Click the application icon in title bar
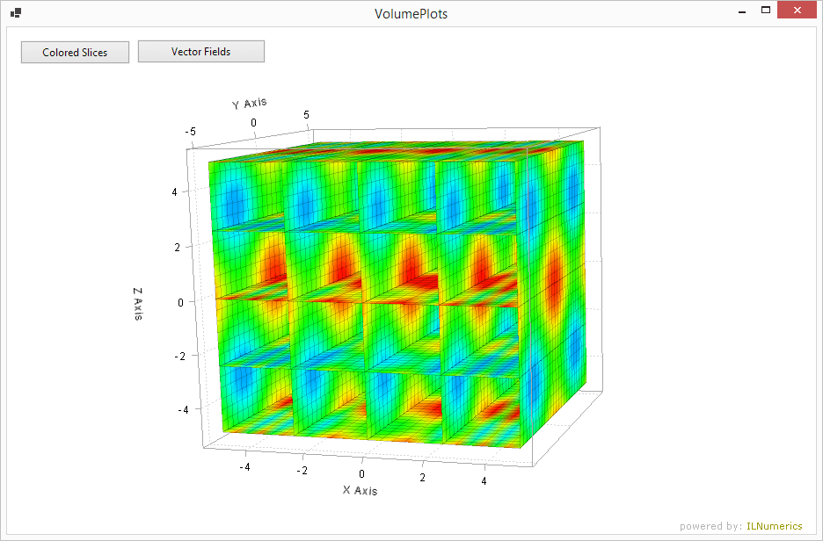Screen dimensions: 823x541 pyautogui.click(x=16, y=13)
